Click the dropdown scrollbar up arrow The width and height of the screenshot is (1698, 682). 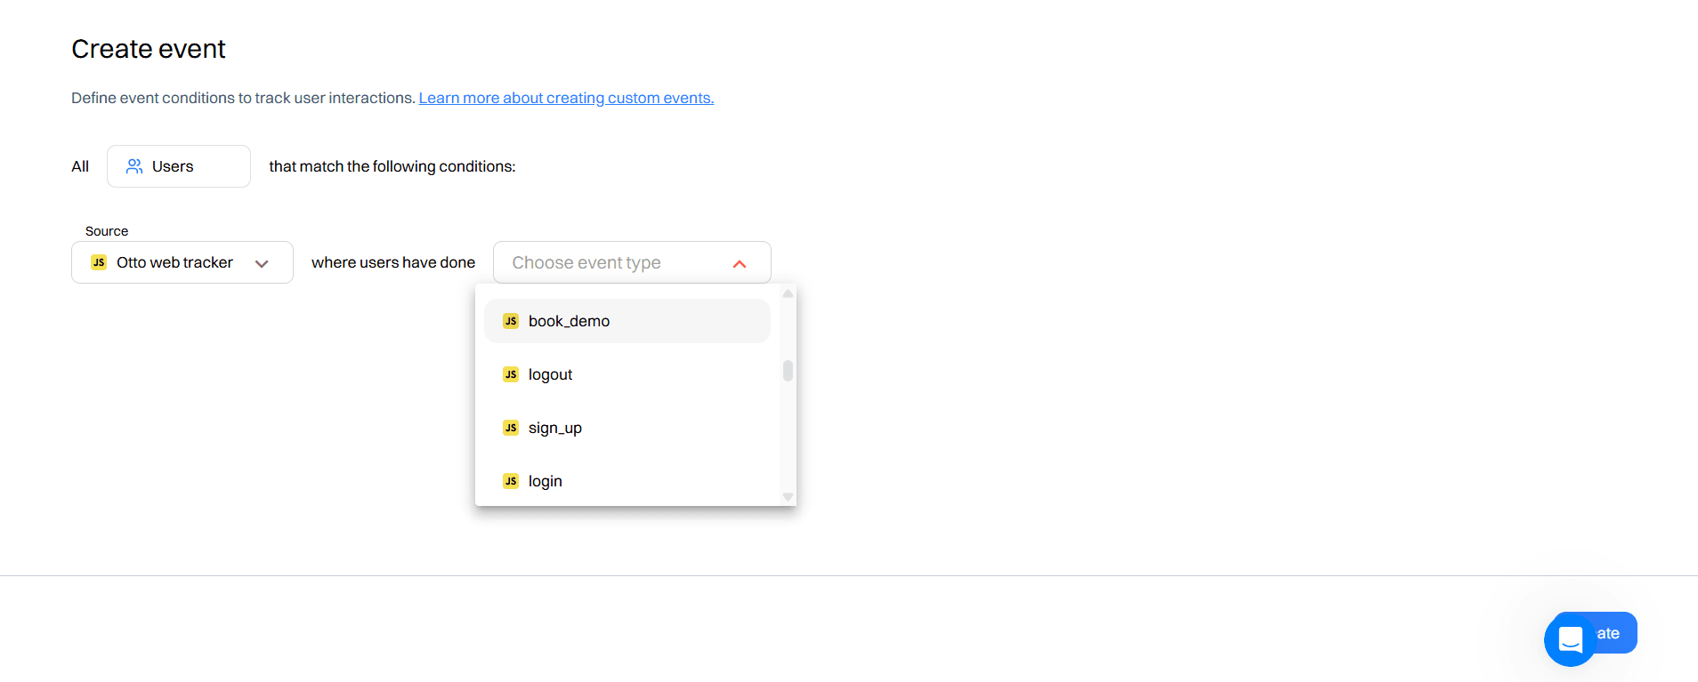tap(788, 293)
